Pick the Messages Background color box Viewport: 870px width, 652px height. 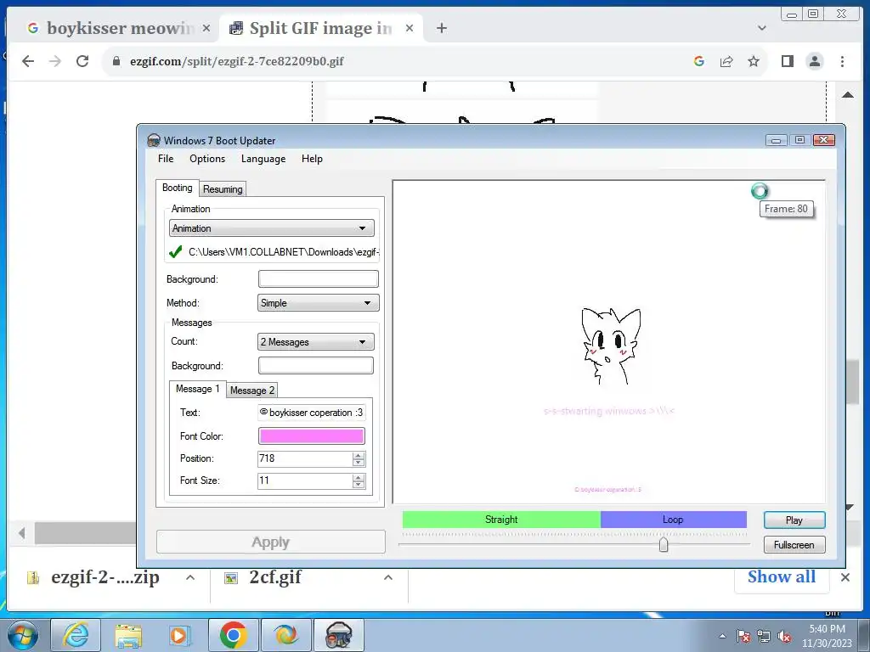[x=316, y=365]
